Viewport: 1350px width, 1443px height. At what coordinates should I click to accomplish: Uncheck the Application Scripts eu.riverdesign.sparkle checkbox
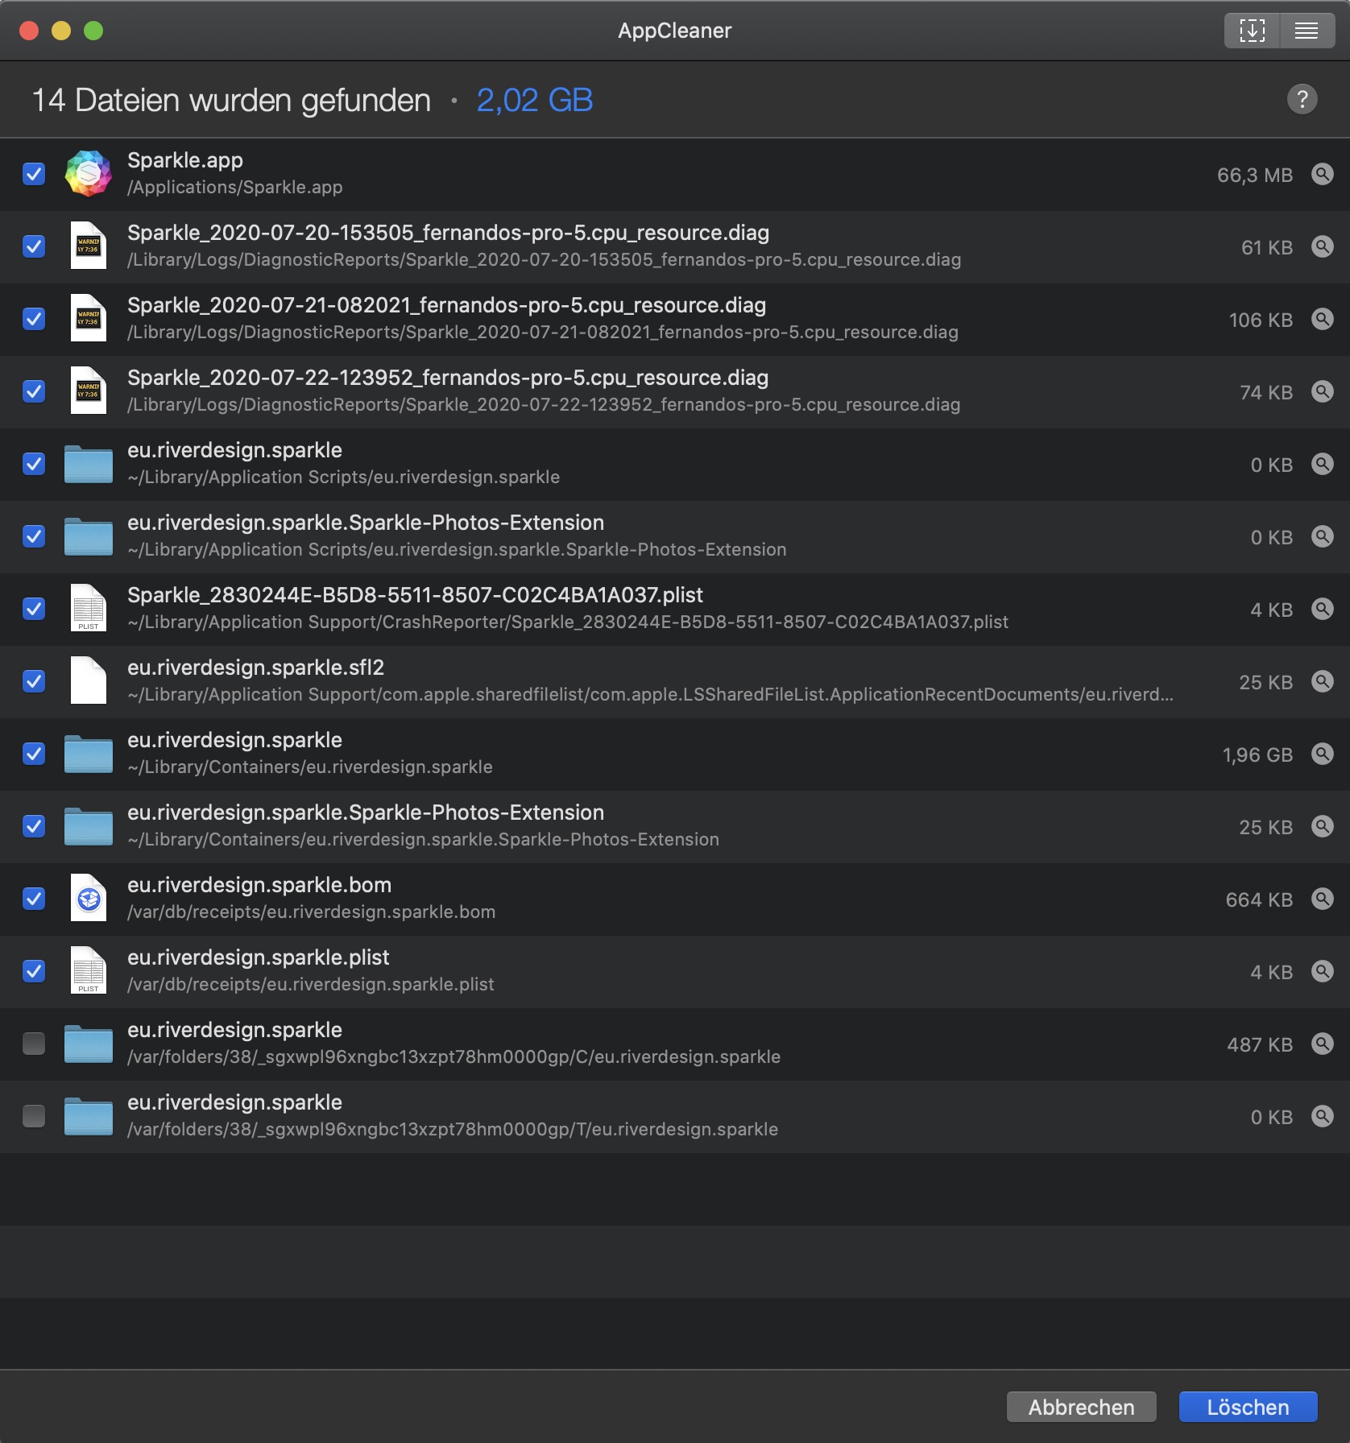[34, 464]
